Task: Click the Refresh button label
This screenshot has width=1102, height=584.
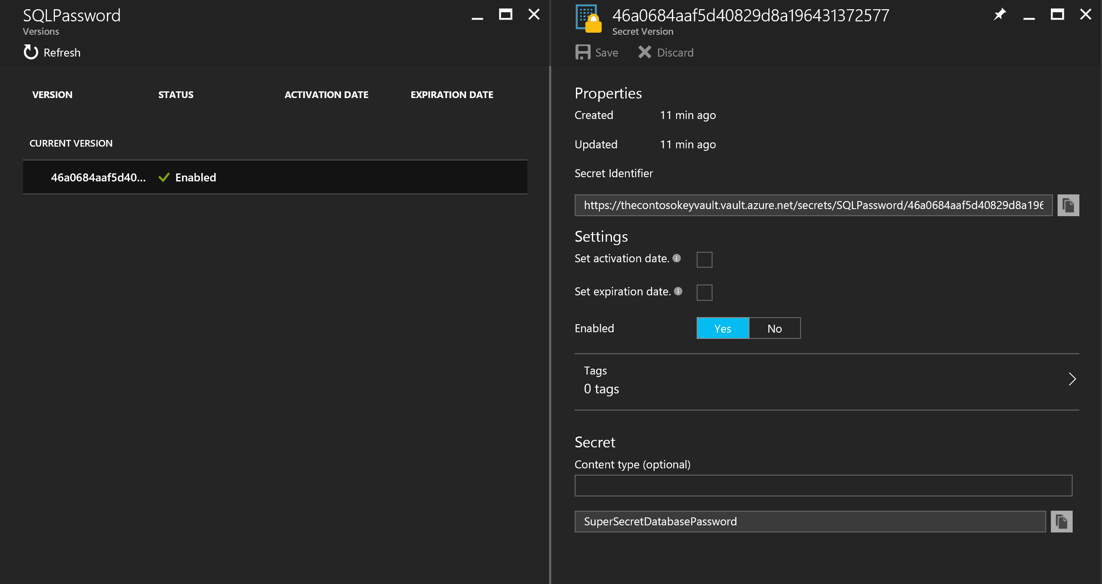Action: (62, 53)
